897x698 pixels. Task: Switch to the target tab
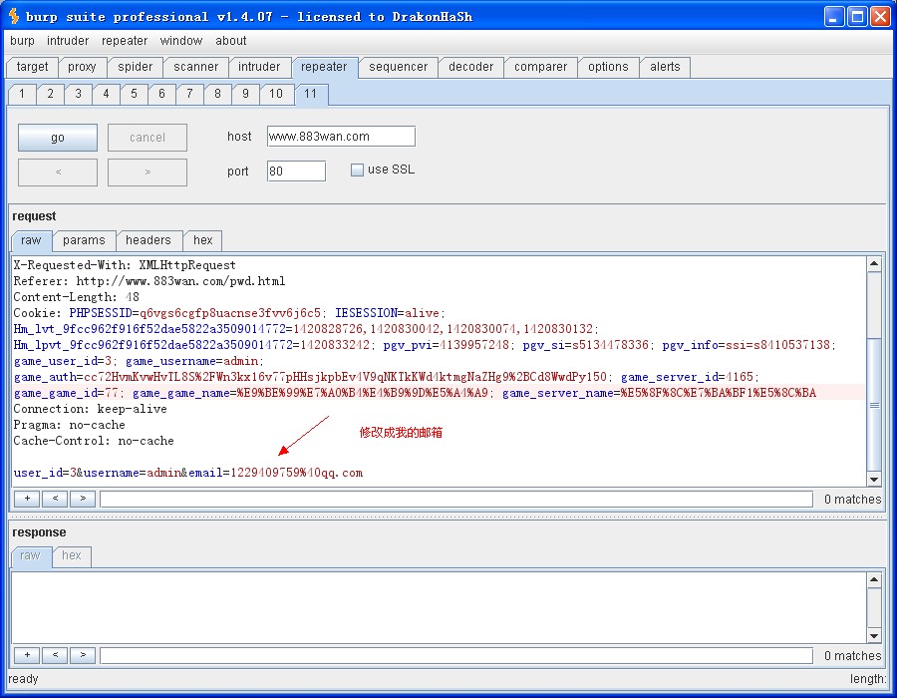click(32, 67)
